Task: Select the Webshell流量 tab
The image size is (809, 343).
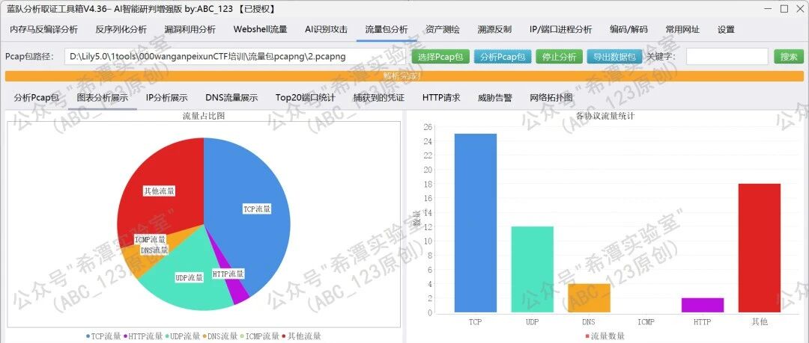Action: pos(260,29)
